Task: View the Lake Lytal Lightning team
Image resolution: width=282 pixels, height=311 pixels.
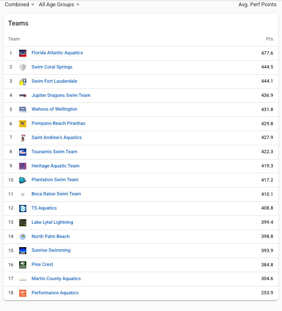Action: pyautogui.click(x=52, y=223)
